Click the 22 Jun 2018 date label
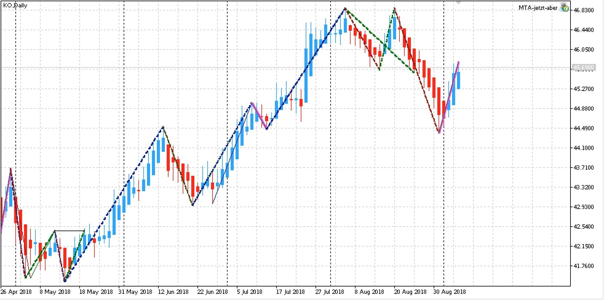604x300 pixels. click(212, 292)
